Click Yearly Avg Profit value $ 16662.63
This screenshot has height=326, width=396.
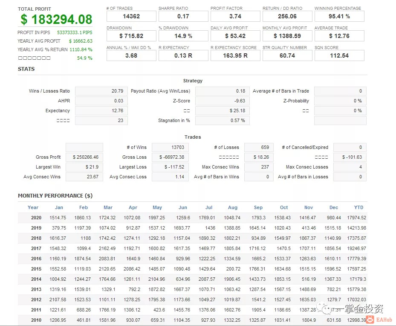click(x=81, y=41)
